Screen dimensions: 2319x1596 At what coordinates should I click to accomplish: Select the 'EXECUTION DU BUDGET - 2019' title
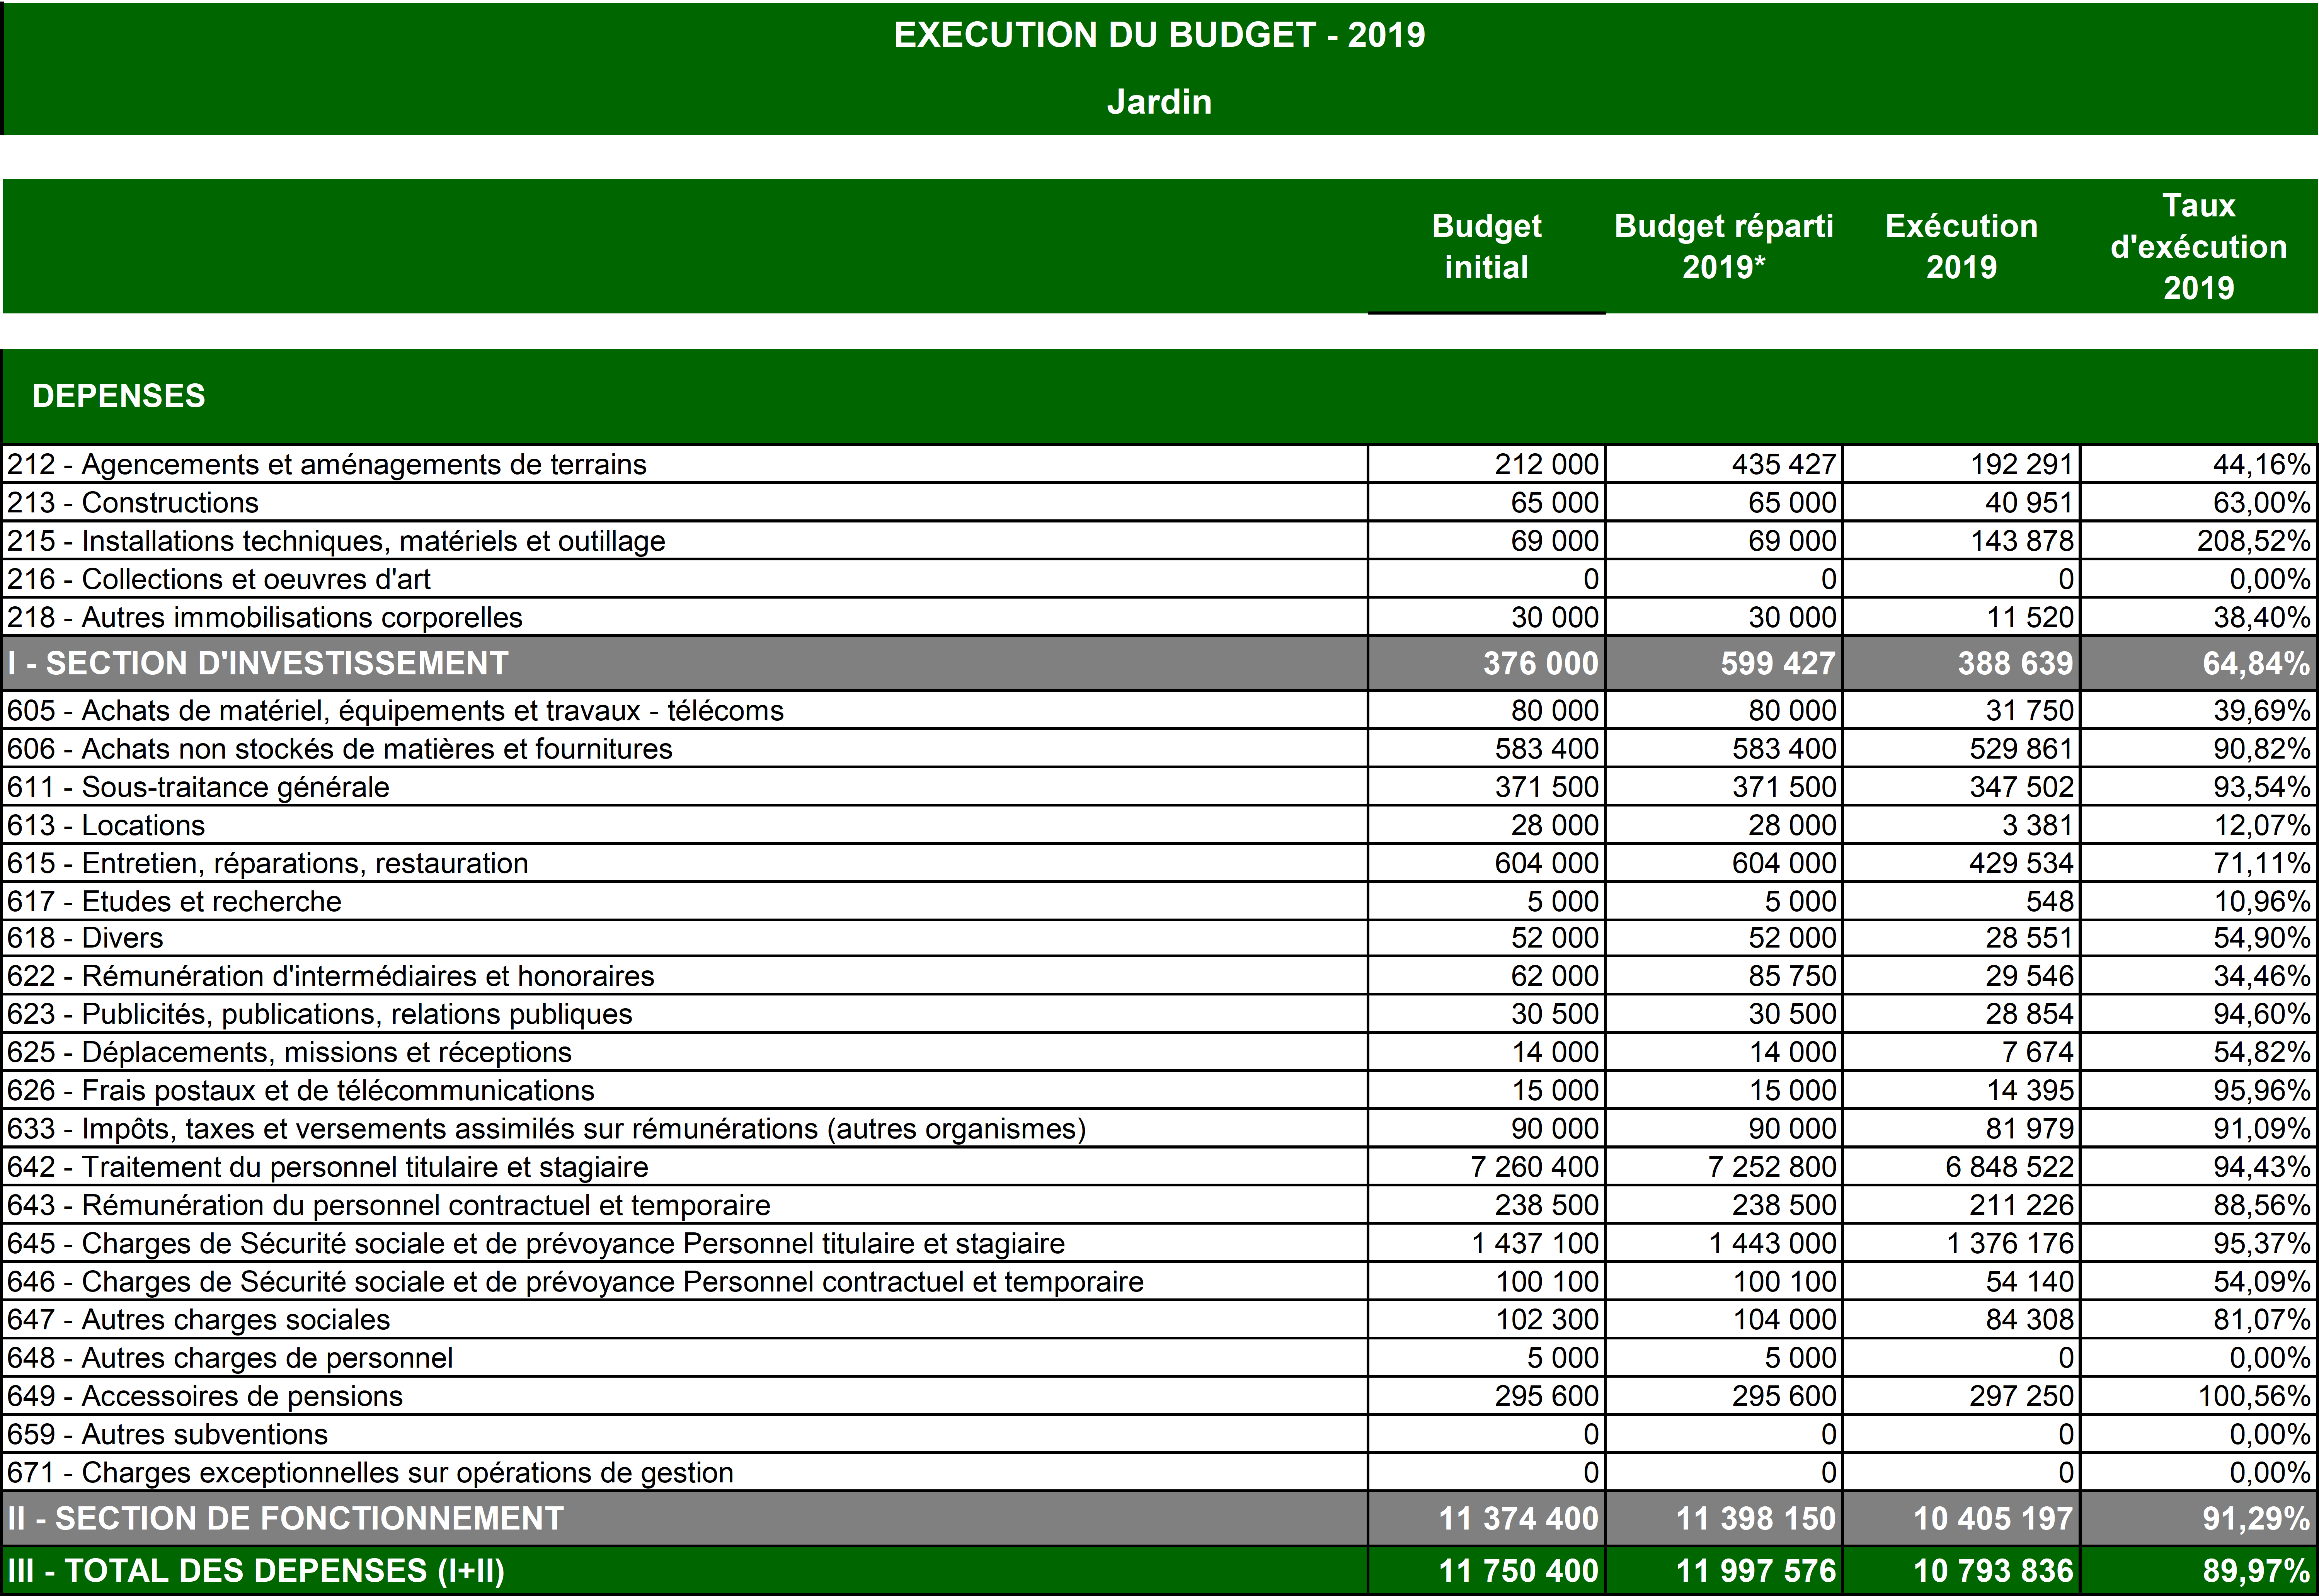pyautogui.click(x=1159, y=35)
